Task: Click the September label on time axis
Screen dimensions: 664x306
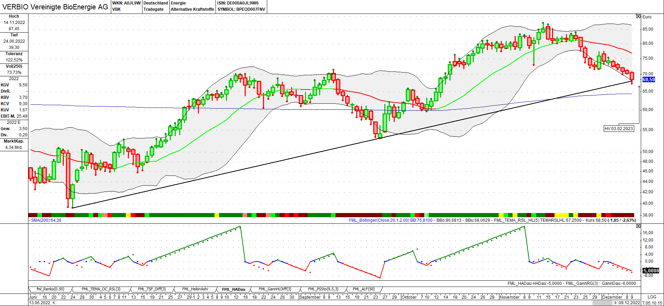Action: (x=310, y=297)
